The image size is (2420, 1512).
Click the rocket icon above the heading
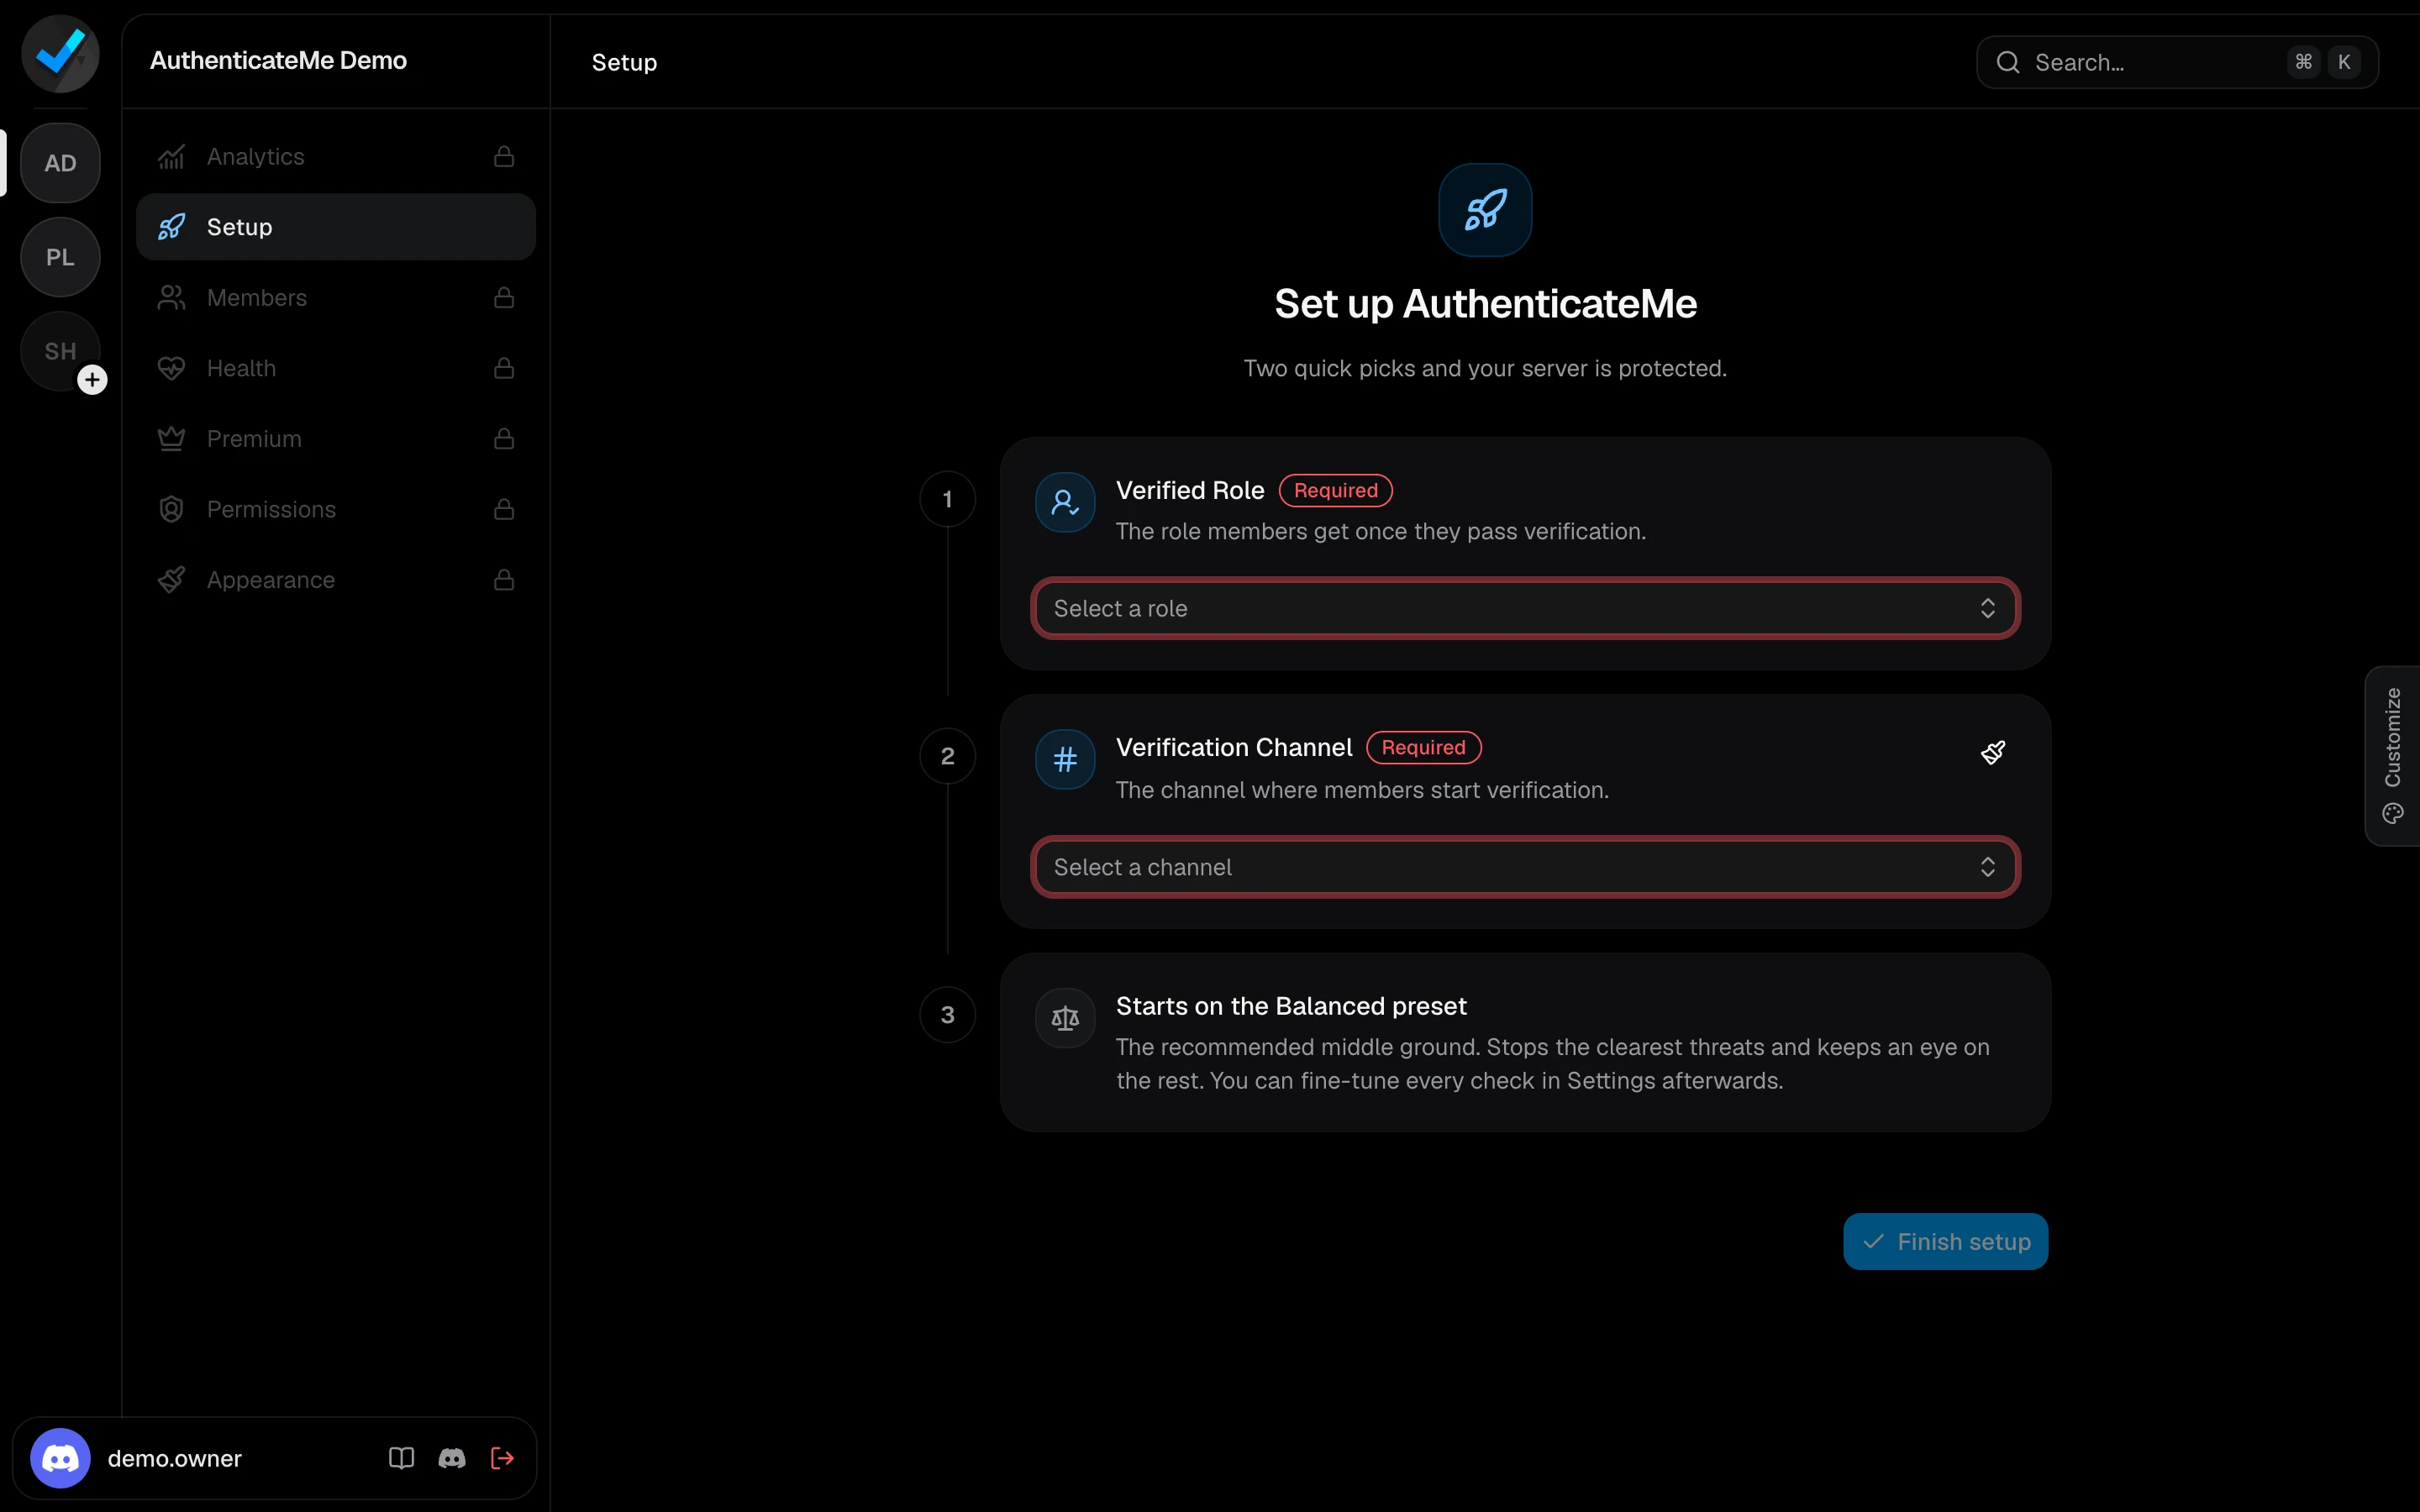tap(1485, 210)
